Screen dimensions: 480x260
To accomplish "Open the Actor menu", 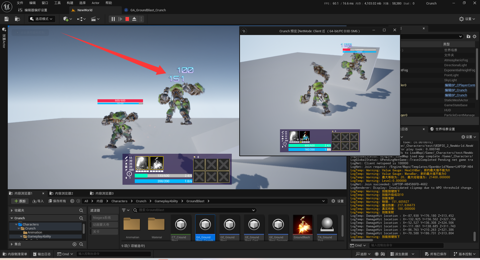I will coord(95,3).
